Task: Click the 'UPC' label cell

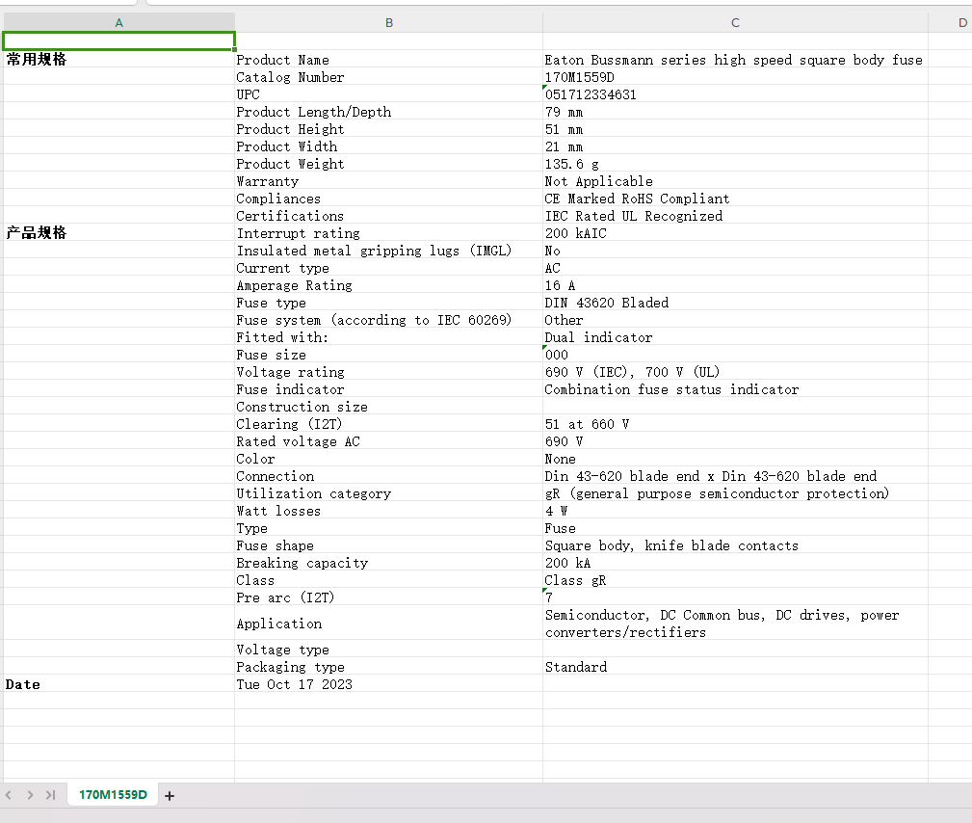Action: click(388, 94)
